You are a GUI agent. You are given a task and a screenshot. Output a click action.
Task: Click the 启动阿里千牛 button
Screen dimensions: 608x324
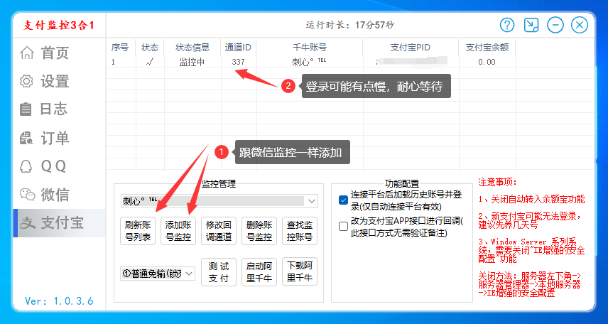(259, 272)
